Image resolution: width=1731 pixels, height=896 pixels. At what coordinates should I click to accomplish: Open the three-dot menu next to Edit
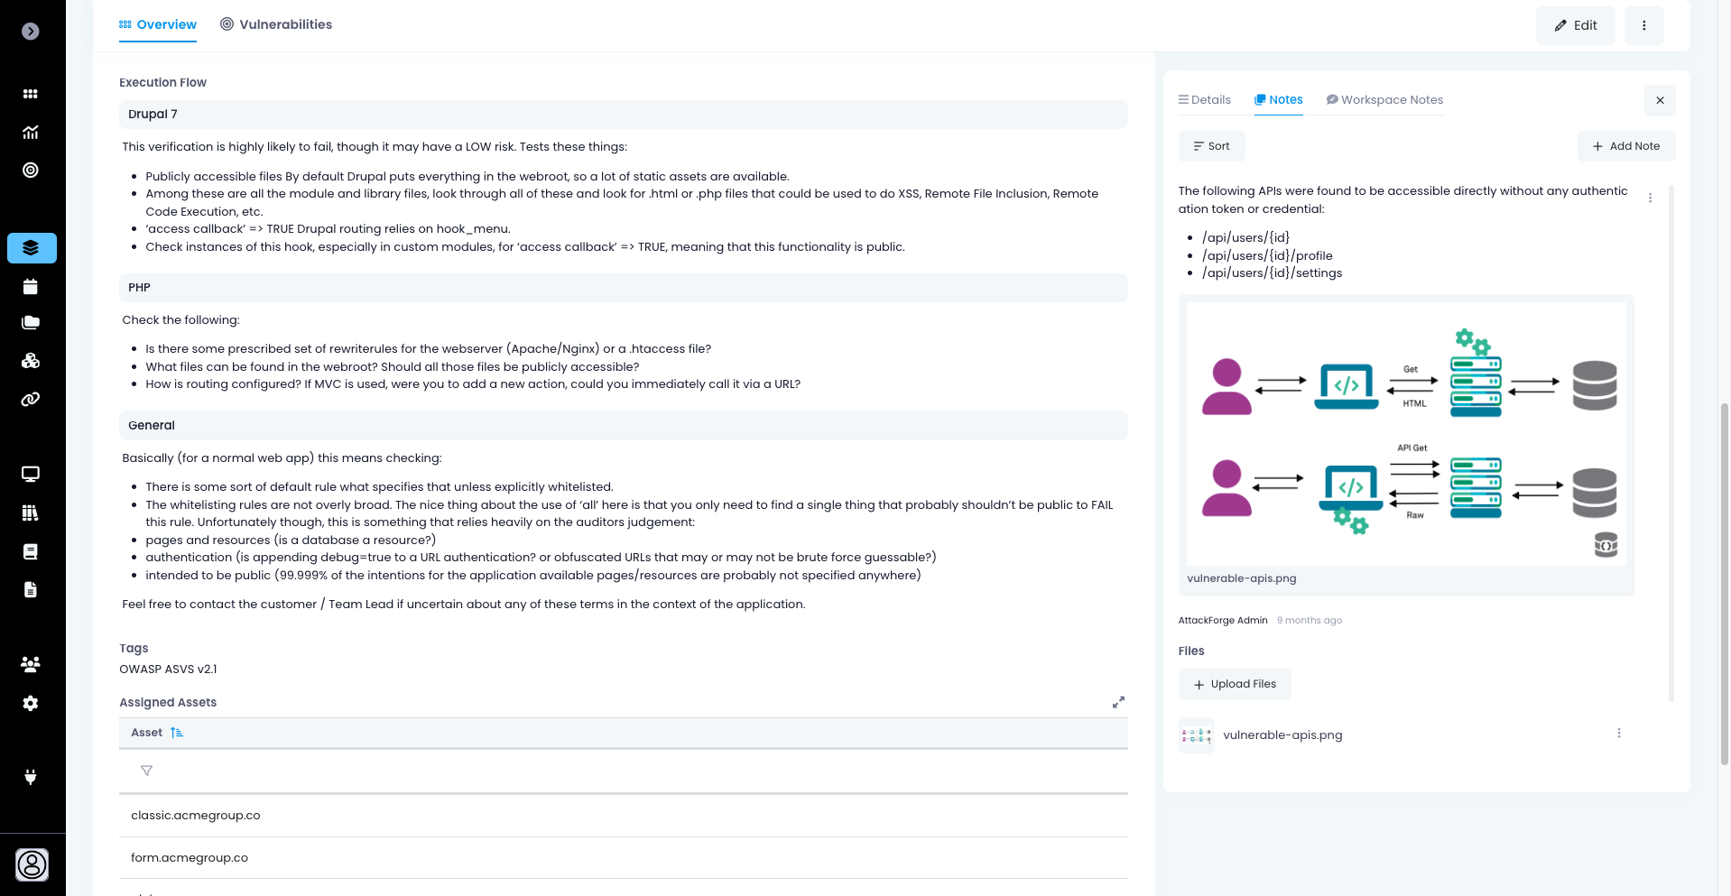click(x=1643, y=25)
